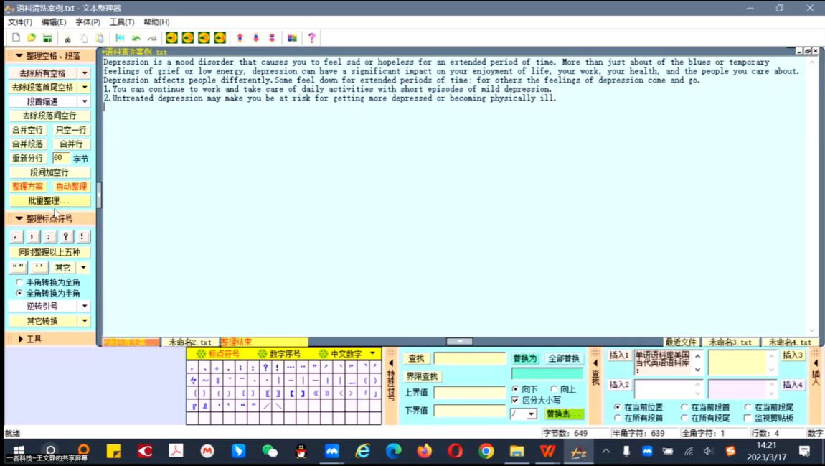The image size is (825, 466).
Task: Click the 全部替换 button
Action: pyautogui.click(x=565, y=358)
